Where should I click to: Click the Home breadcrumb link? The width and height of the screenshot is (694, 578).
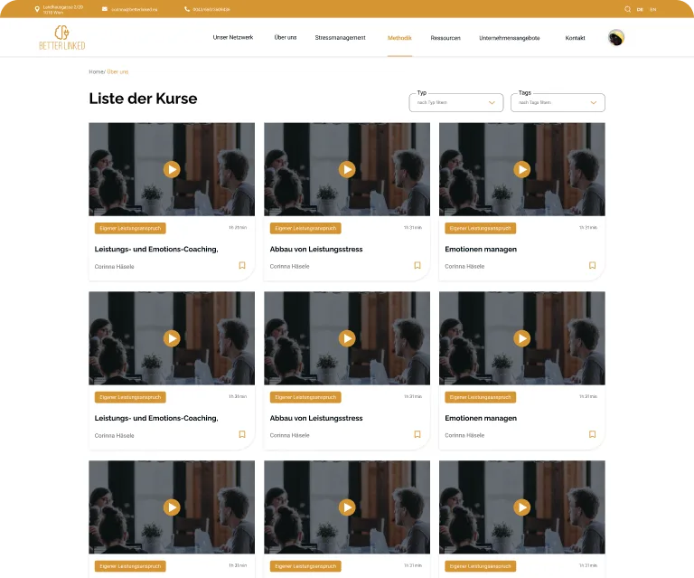coord(96,71)
